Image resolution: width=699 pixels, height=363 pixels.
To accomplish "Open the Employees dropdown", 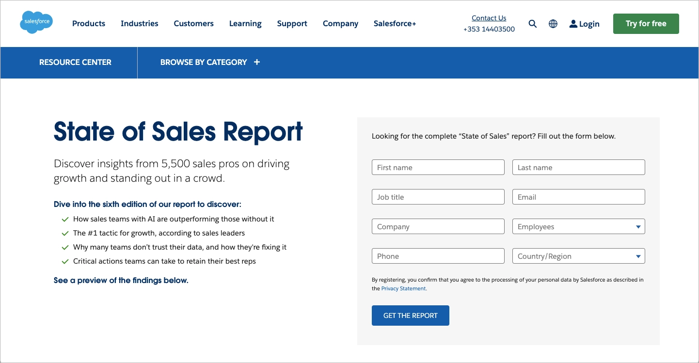I will pyautogui.click(x=578, y=226).
